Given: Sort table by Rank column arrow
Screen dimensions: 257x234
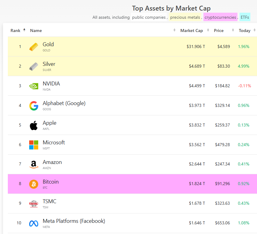Looking at the screenshot, I should click(24, 30).
